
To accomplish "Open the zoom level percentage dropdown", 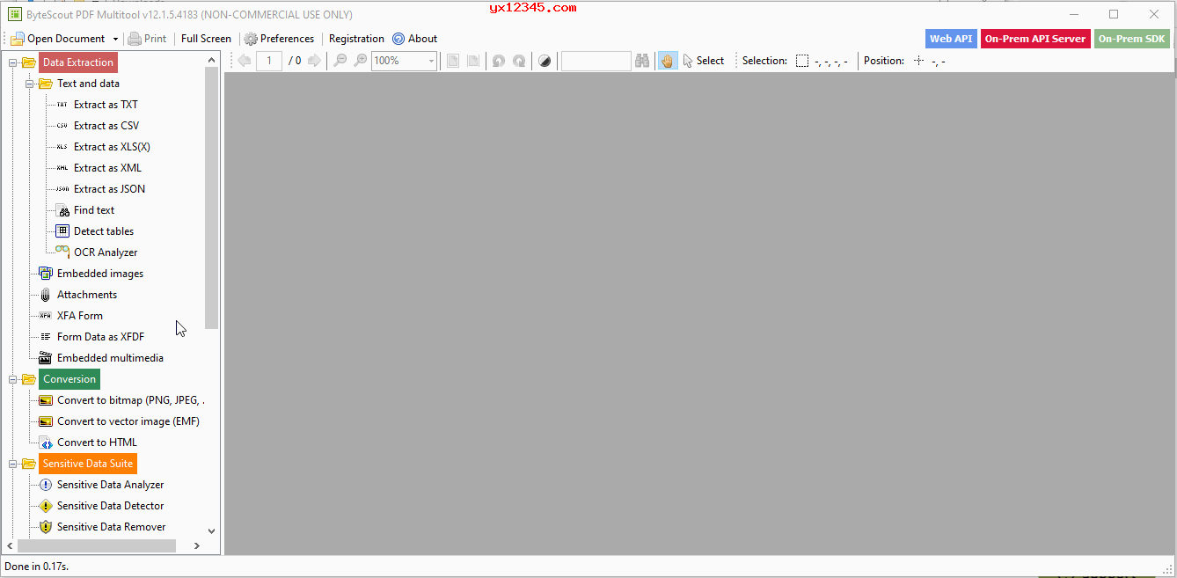I will click(x=430, y=60).
